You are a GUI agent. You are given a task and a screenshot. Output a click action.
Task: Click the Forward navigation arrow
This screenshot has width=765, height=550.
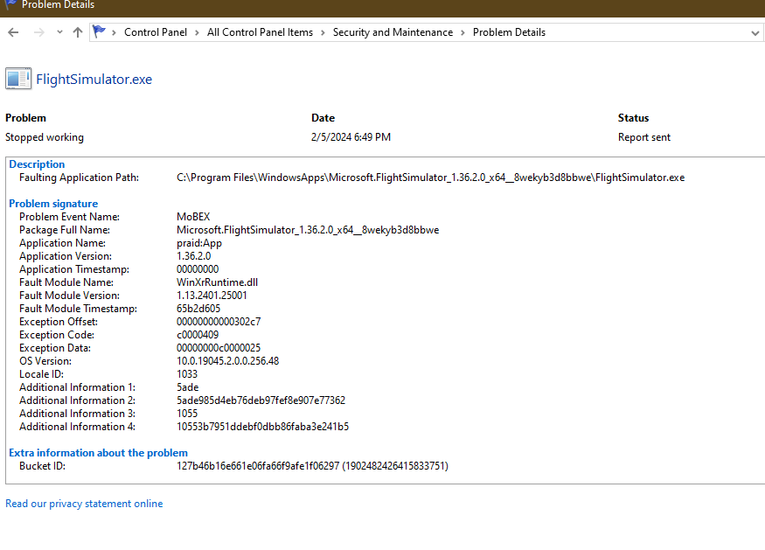tap(39, 32)
